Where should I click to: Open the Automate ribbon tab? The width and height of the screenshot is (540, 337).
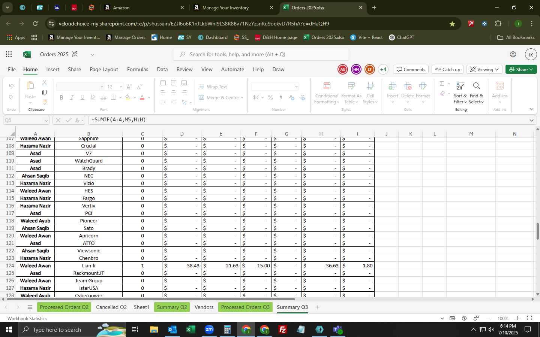pos(232,69)
